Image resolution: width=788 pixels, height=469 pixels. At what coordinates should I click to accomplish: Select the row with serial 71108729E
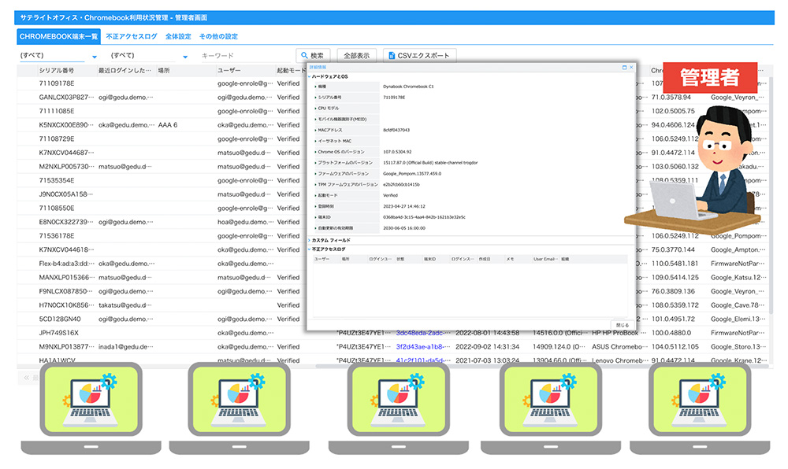tap(56, 138)
